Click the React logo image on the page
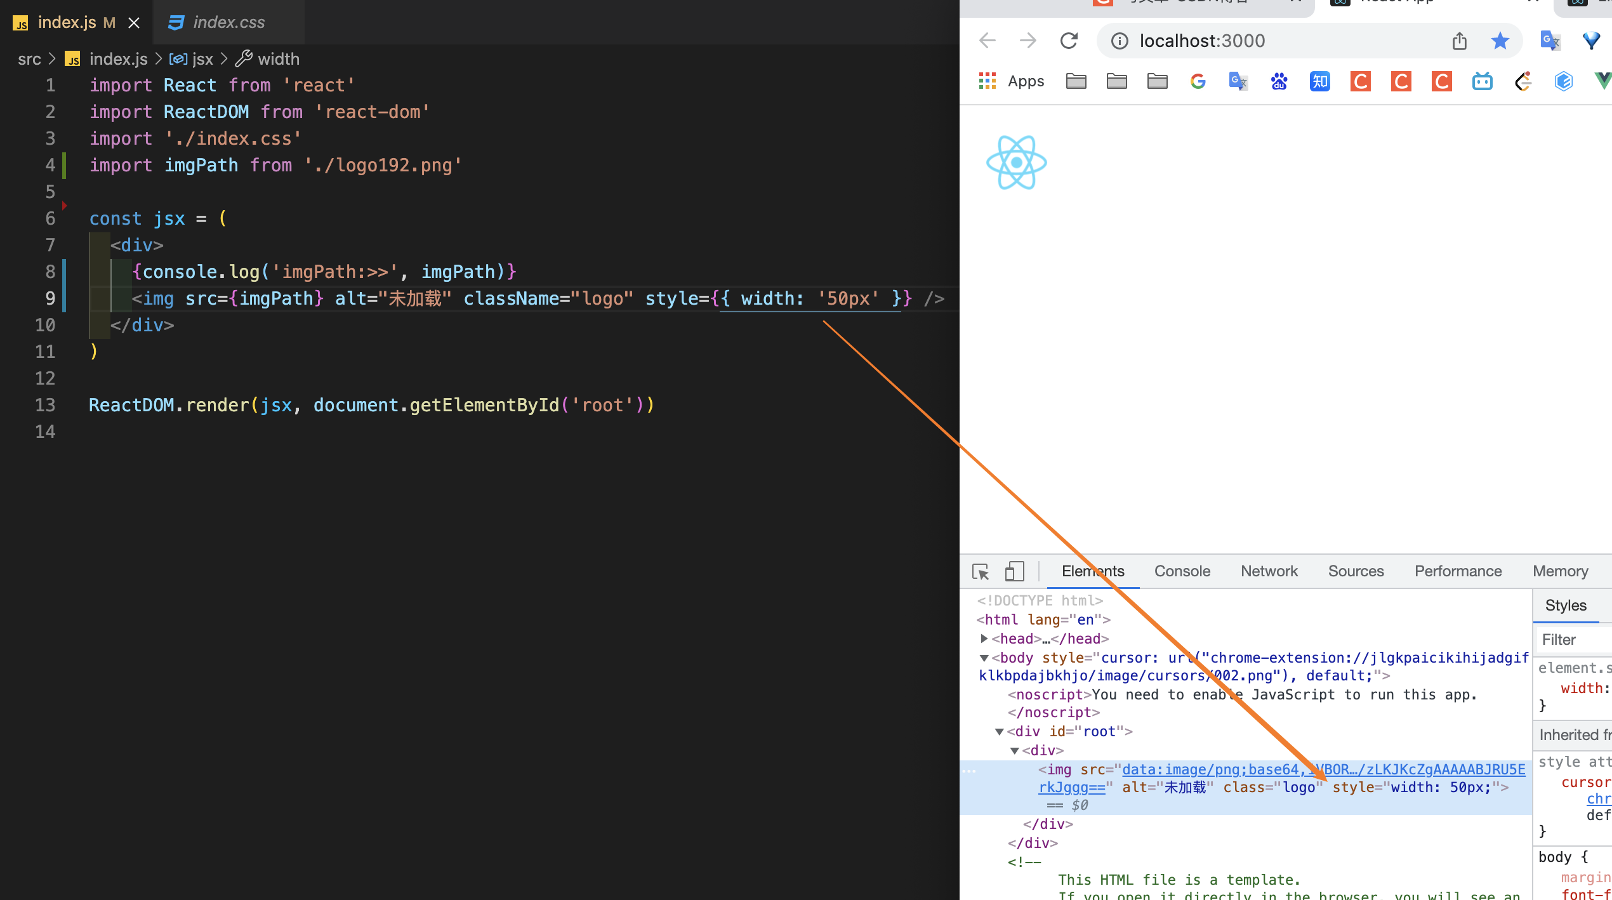Screen dimensions: 1612x900 1017,162
